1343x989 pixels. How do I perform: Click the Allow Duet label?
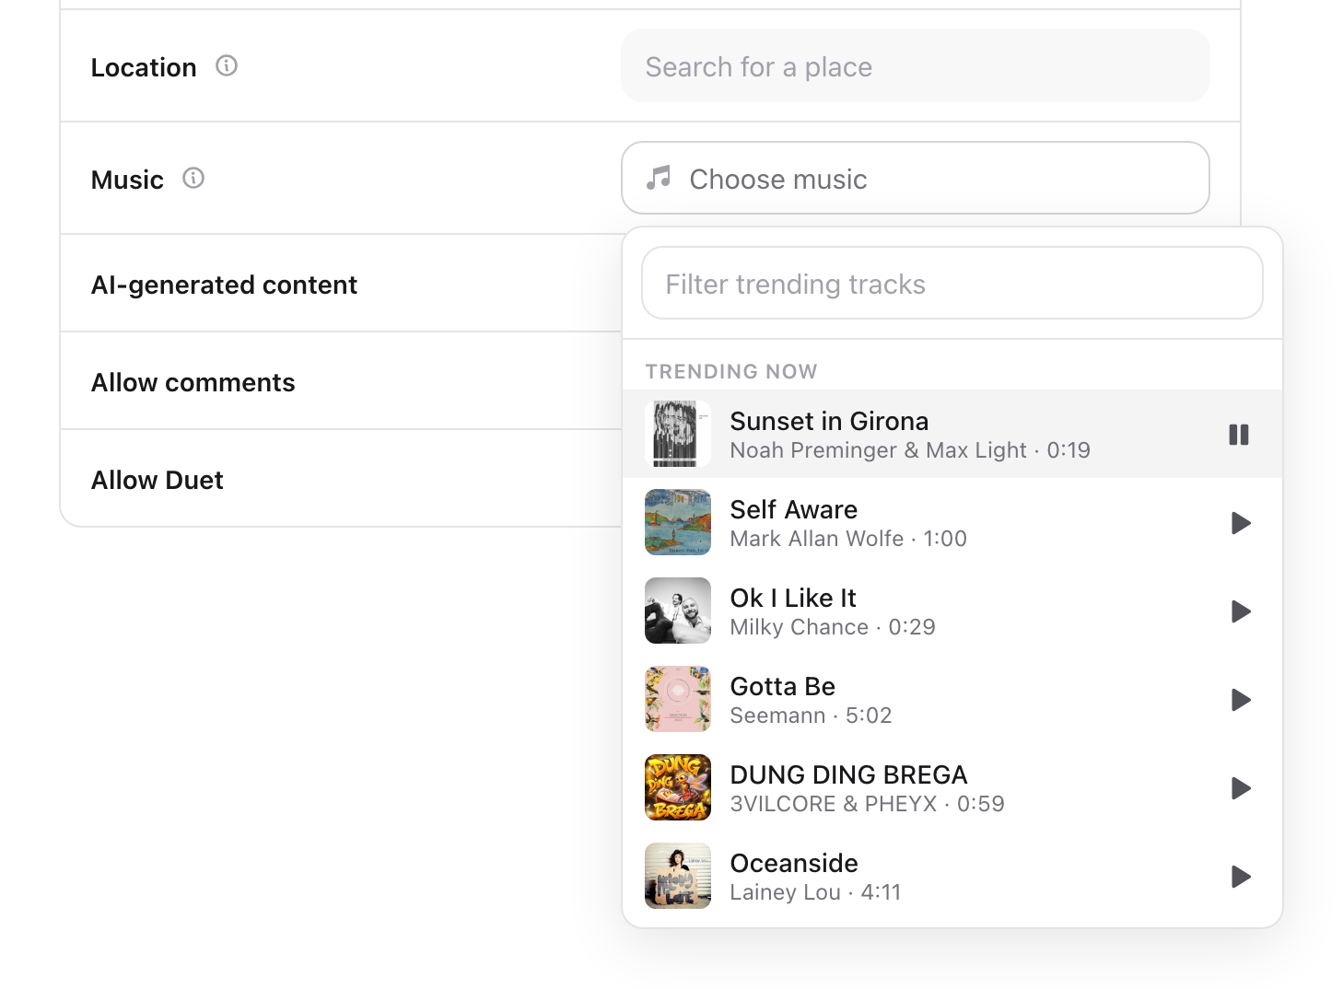coord(158,480)
